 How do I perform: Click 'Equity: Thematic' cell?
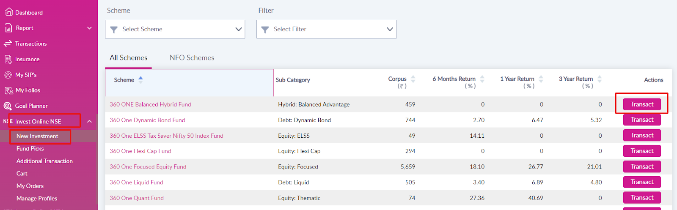299,198
